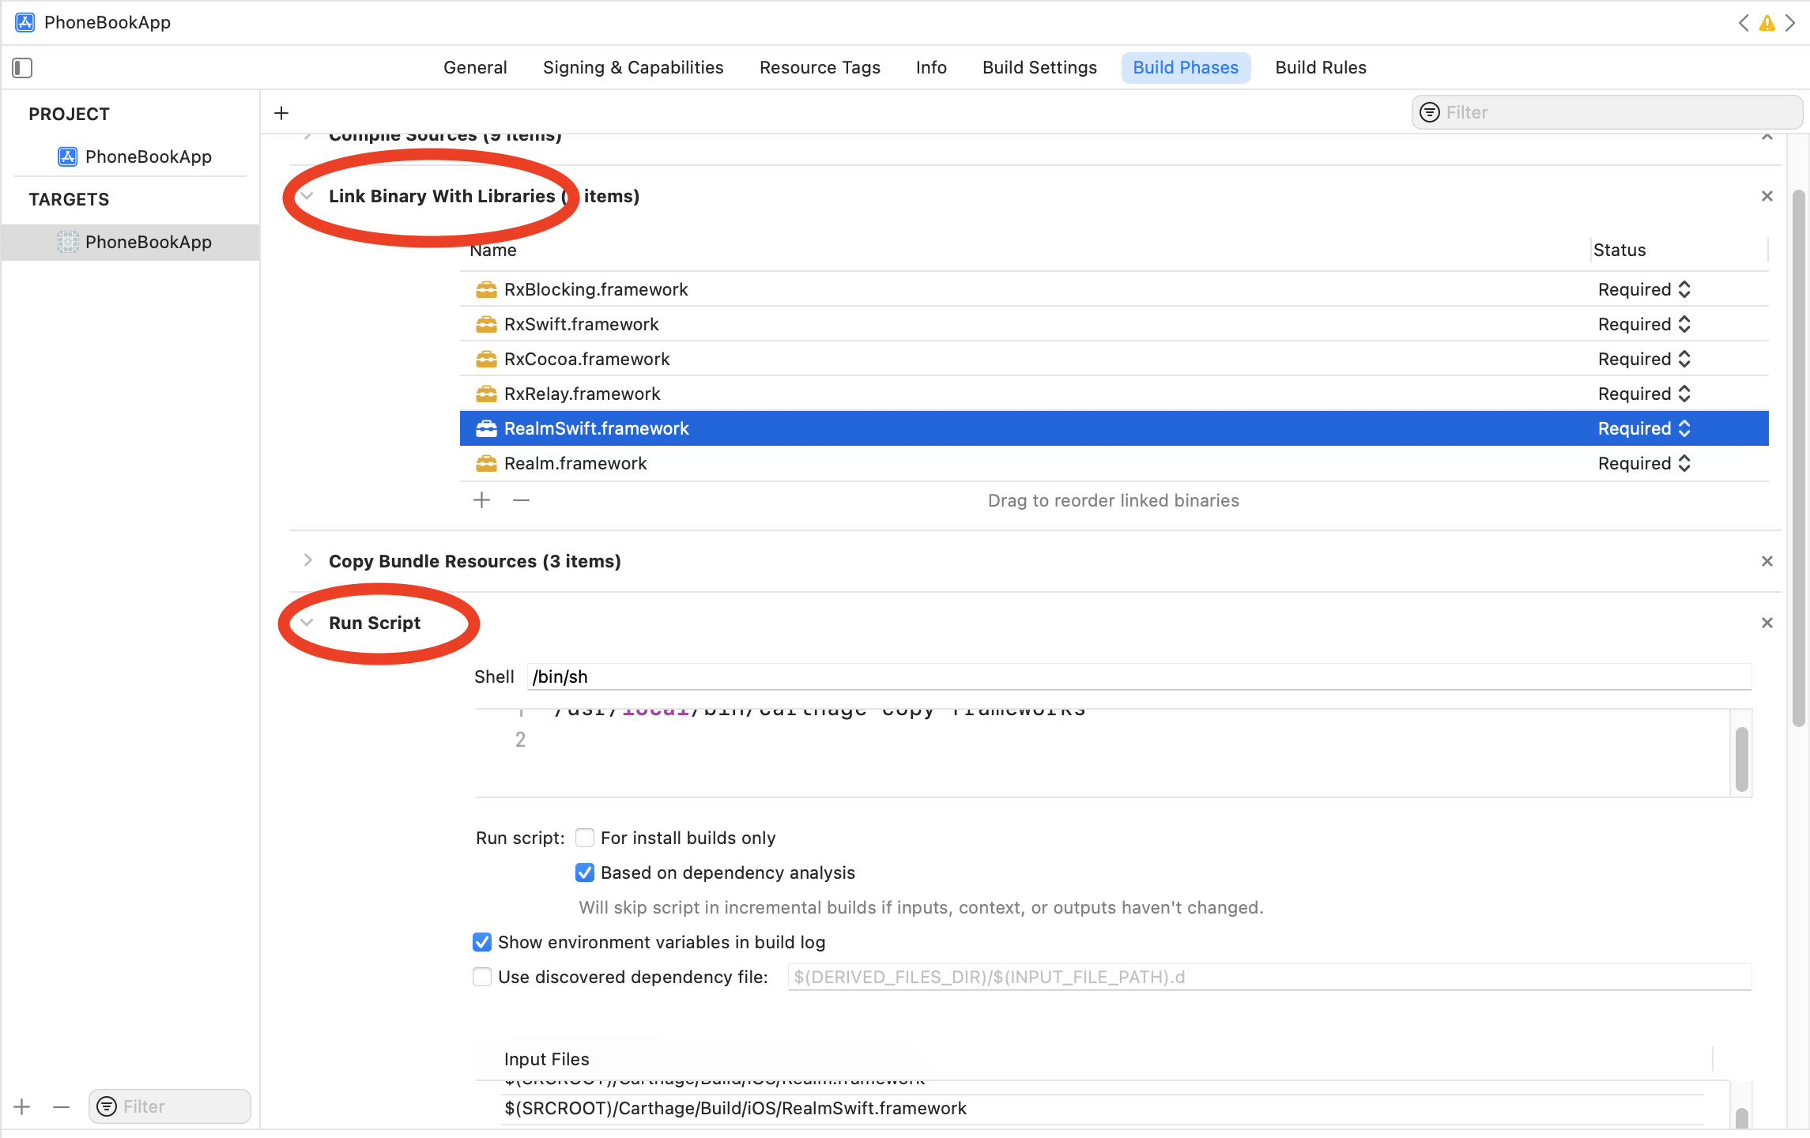1810x1138 pixels.
Task: Select Realm.framework row
Action: 1114,463
